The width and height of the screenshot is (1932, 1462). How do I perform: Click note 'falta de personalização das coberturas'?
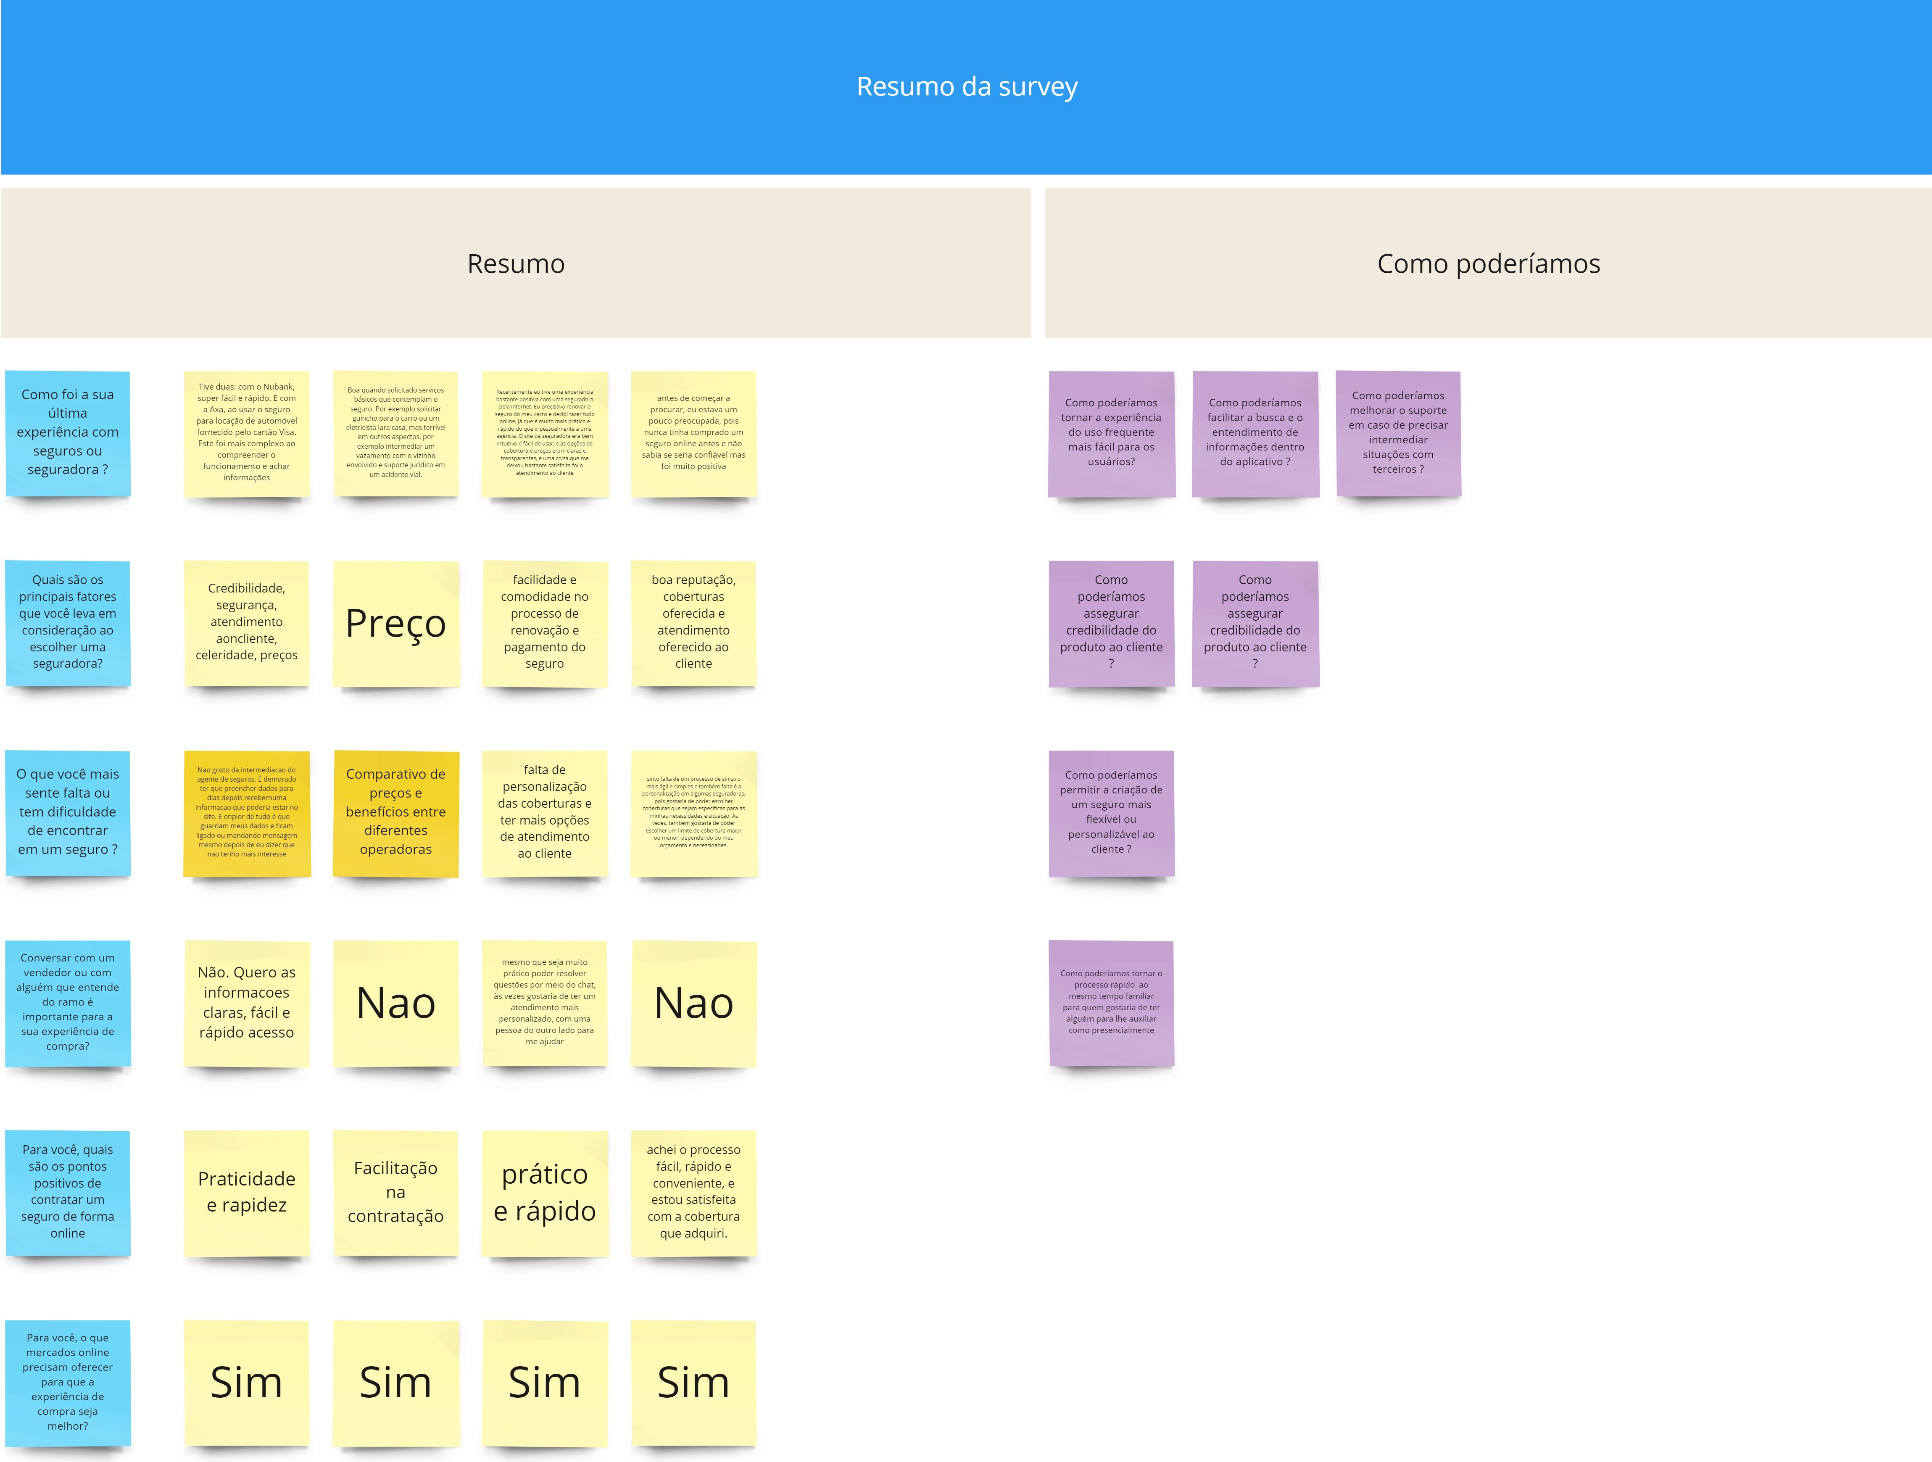click(544, 812)
